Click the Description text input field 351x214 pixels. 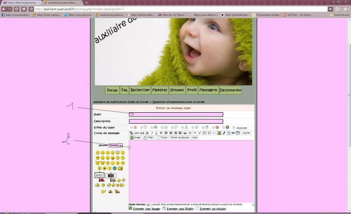(x=176, y=121)
